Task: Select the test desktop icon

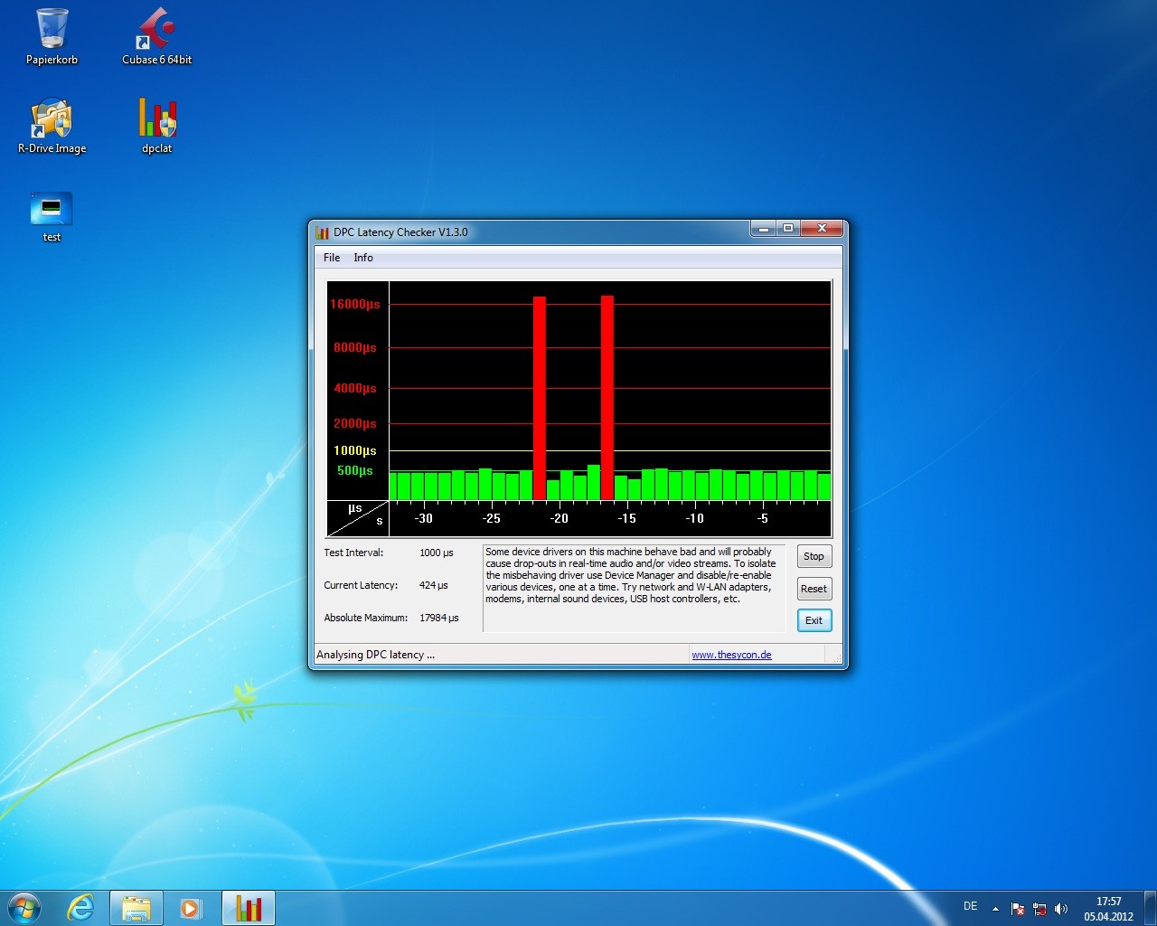Action: point(52,216)
